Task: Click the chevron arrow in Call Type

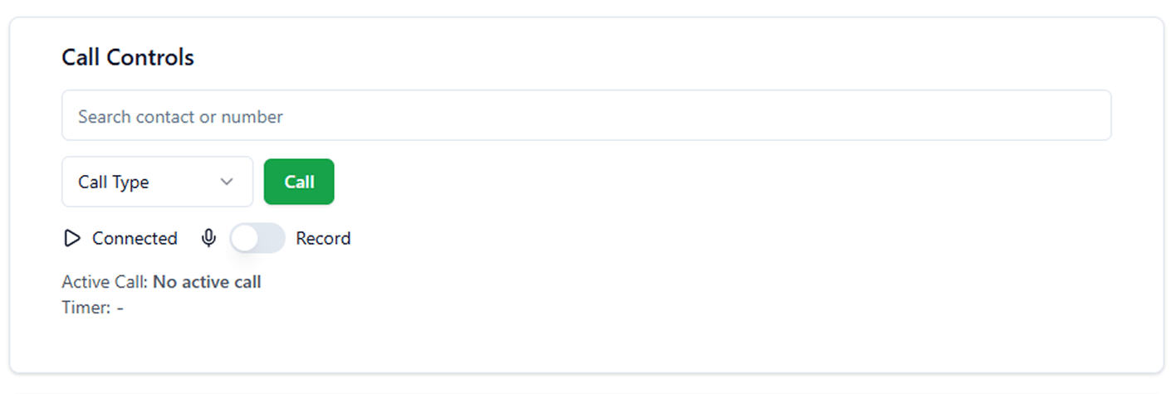Action: [x=227, y=182]
